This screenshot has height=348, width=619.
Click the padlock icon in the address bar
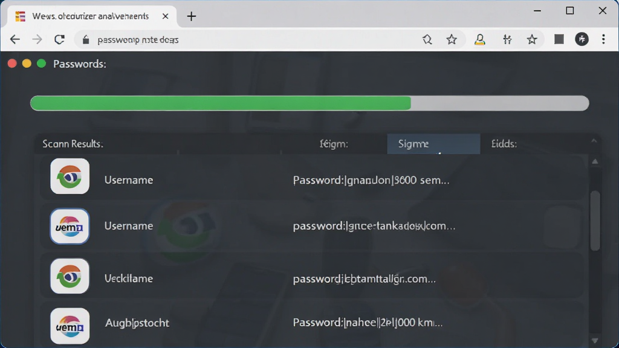tap(86, 40)
